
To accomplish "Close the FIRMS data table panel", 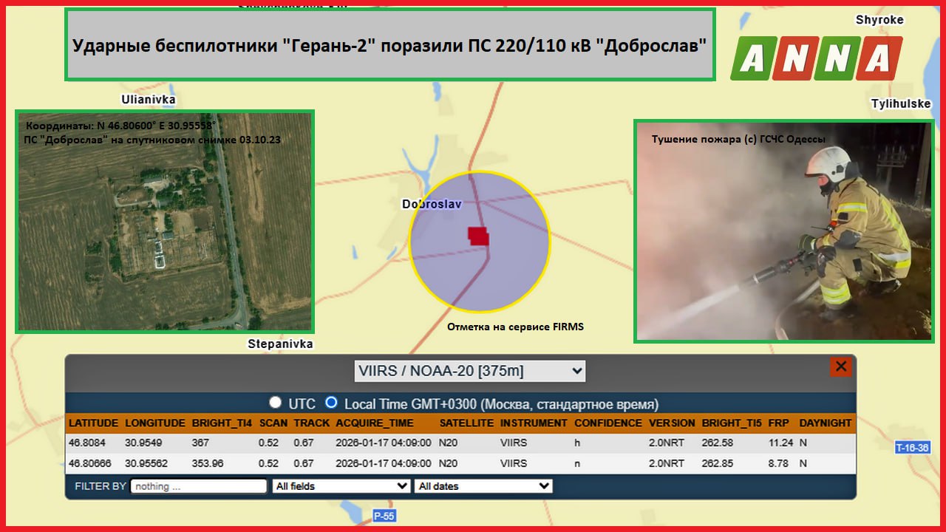I will pyautogui.click(x=840, y=366).
